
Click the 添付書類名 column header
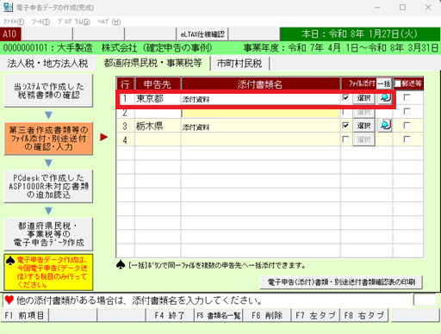(261, 84)
